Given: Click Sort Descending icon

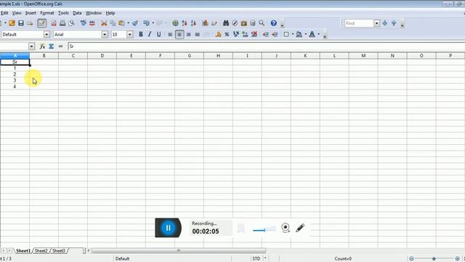Looking at the screenshot, I should pos(193,23).
